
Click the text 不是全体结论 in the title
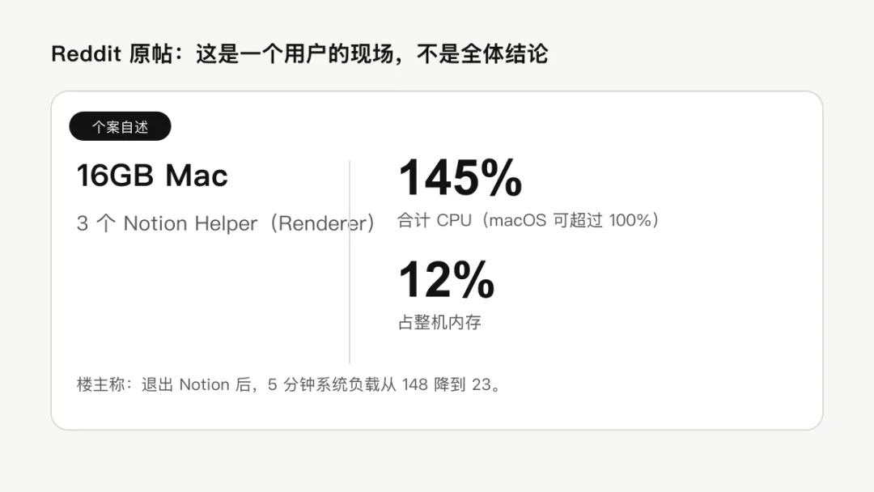click(x=482, y=54)
